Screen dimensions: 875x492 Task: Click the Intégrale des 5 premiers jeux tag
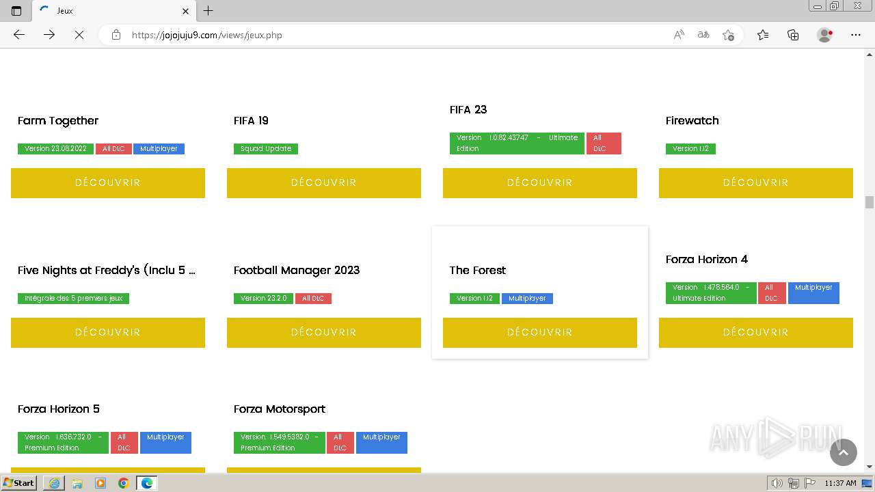pos(73,298)
